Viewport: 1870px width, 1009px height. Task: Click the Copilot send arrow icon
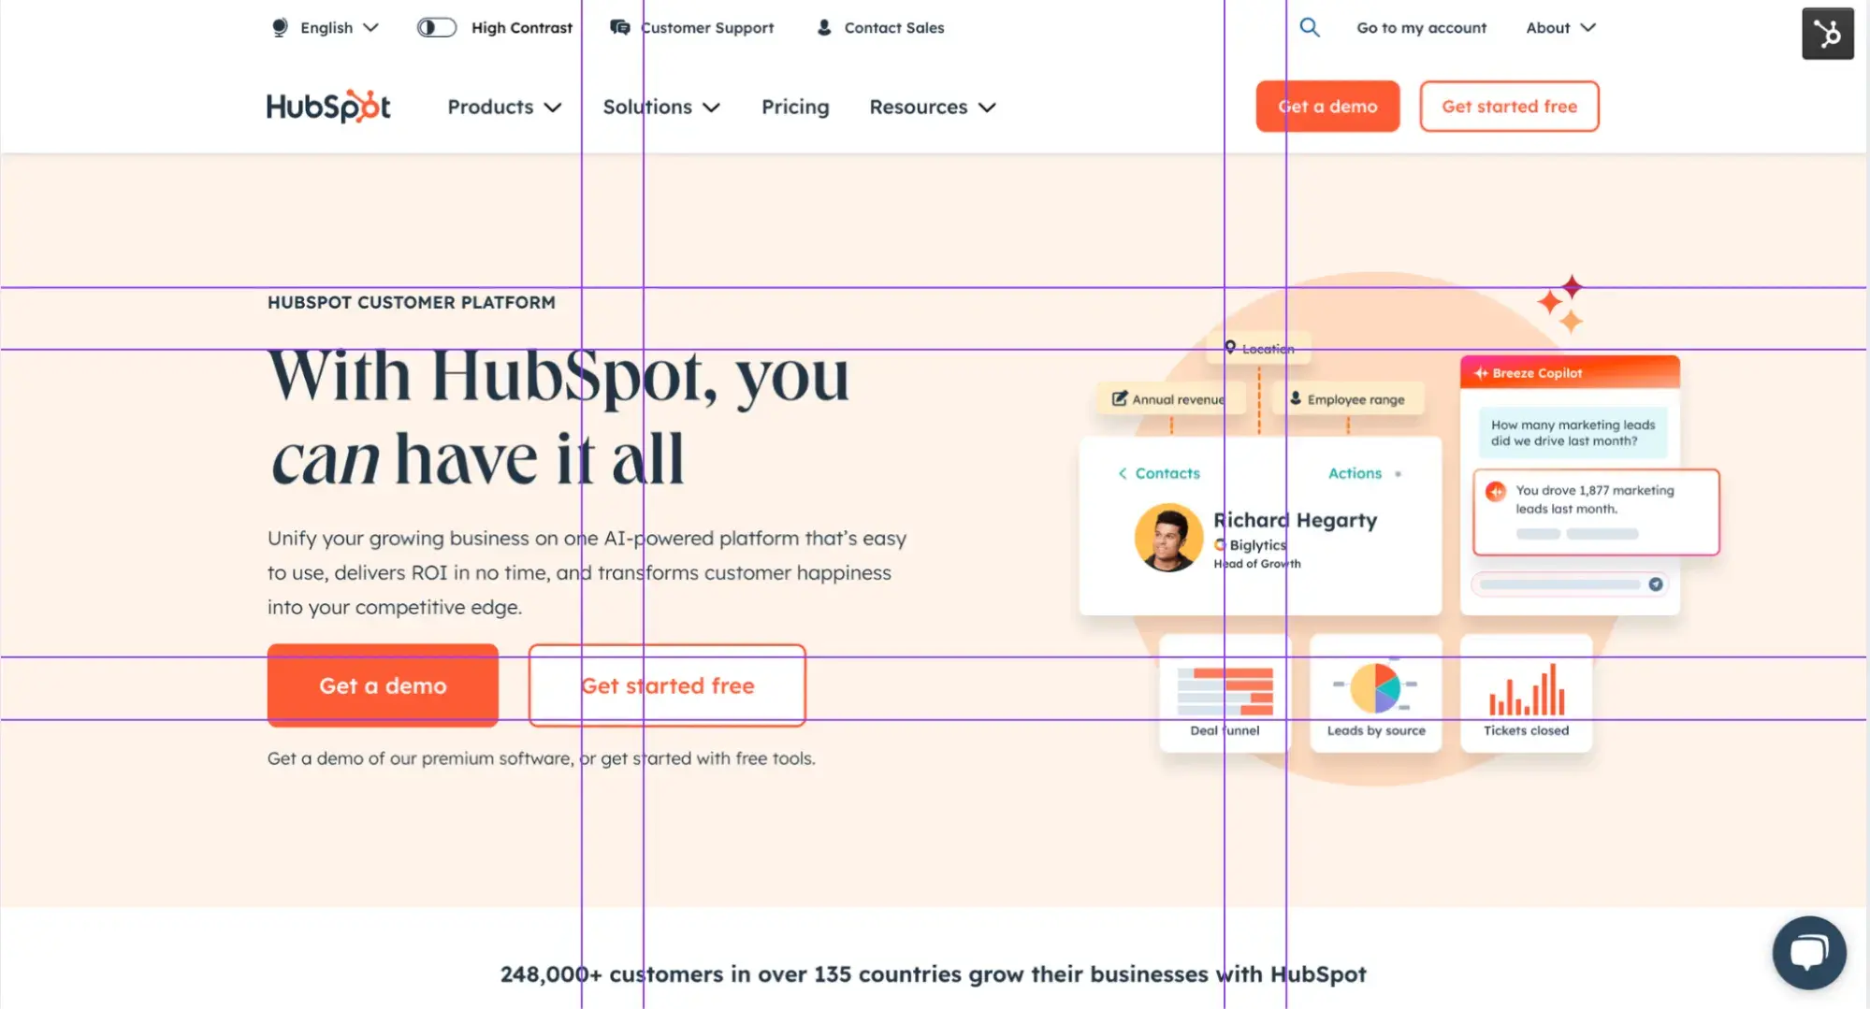(1655, 584)
